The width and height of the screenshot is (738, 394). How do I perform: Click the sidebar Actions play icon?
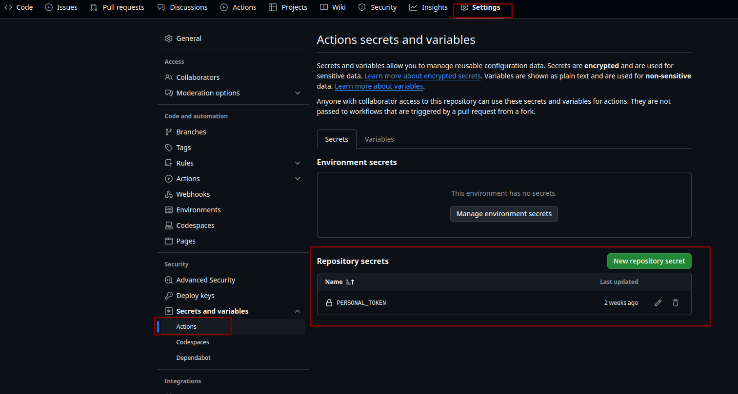tap(169, 179)
